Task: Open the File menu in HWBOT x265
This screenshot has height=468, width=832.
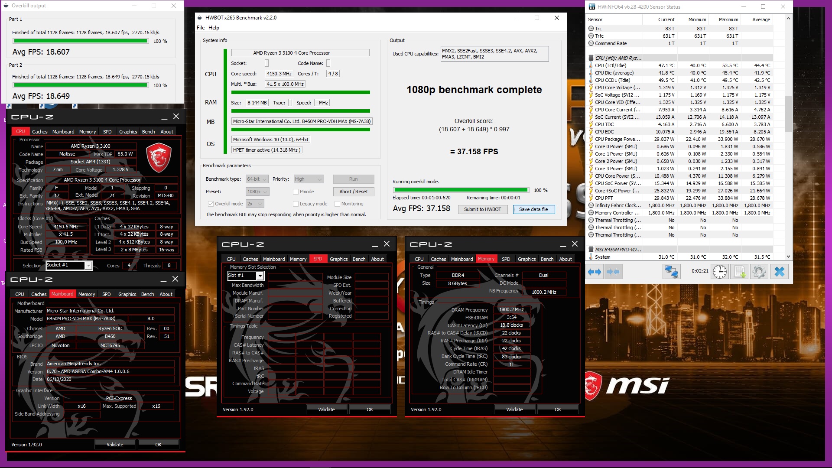Action: tap(201, 28)
